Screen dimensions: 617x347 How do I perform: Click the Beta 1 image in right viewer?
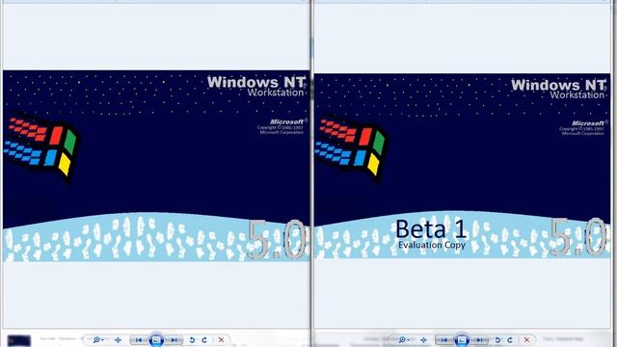(463, 166)
